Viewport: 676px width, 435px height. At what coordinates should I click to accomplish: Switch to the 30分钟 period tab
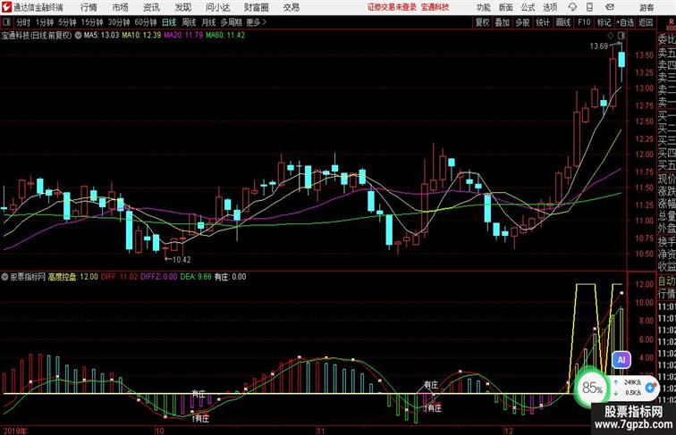119,22
